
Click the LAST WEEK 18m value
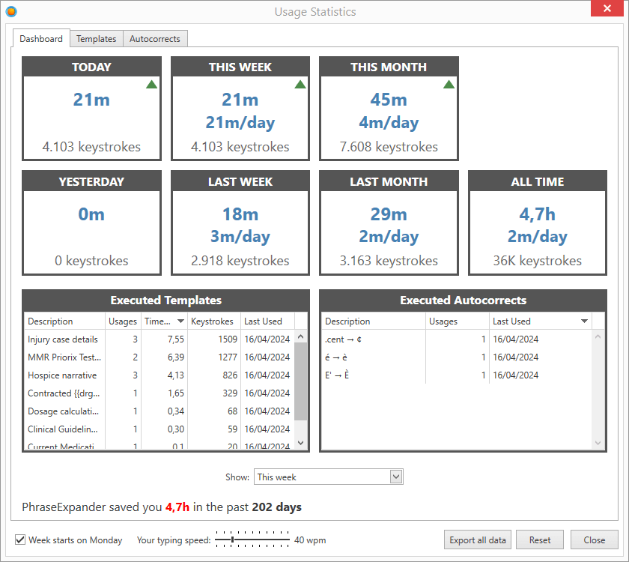pos(240,214)
